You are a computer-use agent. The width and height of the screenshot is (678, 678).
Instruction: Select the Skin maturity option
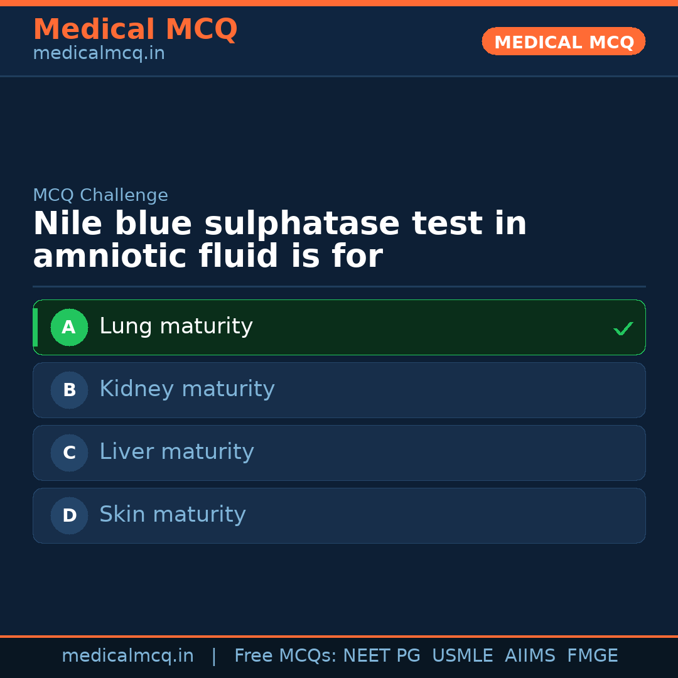point(172,515)
